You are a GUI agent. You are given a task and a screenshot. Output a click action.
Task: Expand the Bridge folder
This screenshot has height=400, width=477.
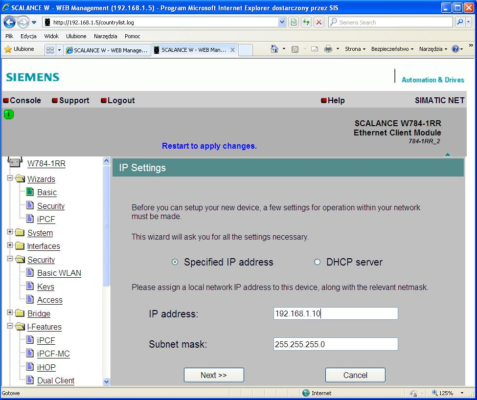click(10, 312)
